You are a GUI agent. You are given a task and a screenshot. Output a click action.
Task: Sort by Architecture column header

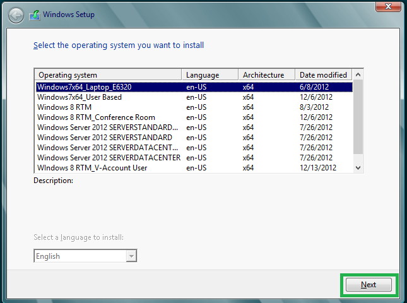[x=267, y=74]
